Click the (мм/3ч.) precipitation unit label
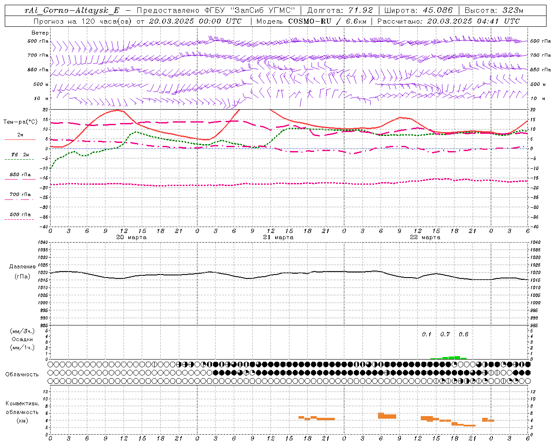Viewport: 553px width, 442px height. 22,331
